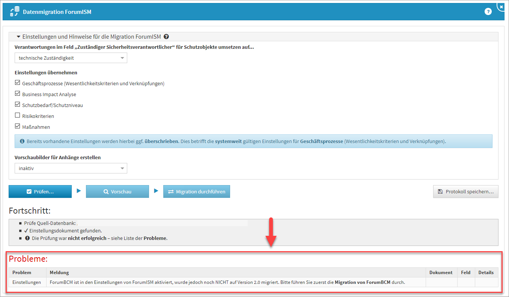The width and height of the screenshot is (509, 297).
Task: Click the Datenmigration database icon in header
Action: click(15, 12)
